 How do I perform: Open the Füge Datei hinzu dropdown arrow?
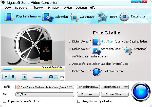coord(39,17)
